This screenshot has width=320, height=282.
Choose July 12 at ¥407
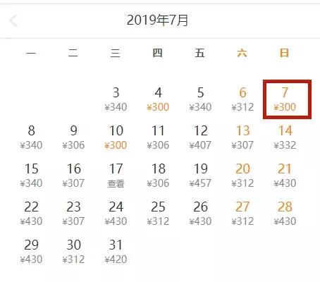click(200, 137)
